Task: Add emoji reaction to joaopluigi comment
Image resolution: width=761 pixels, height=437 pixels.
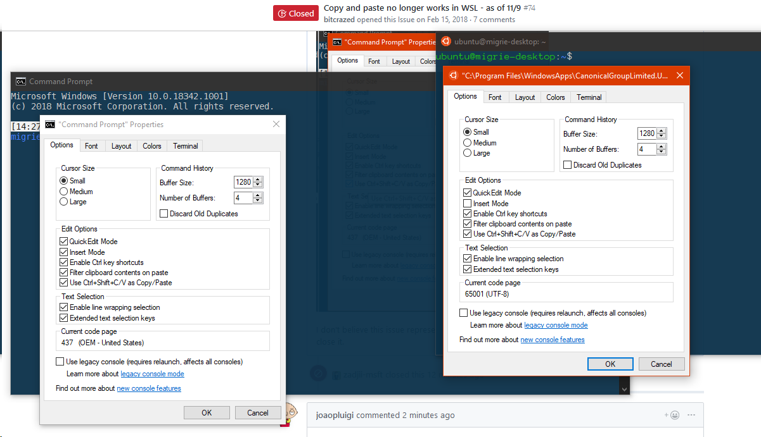Action: [672, 415]
